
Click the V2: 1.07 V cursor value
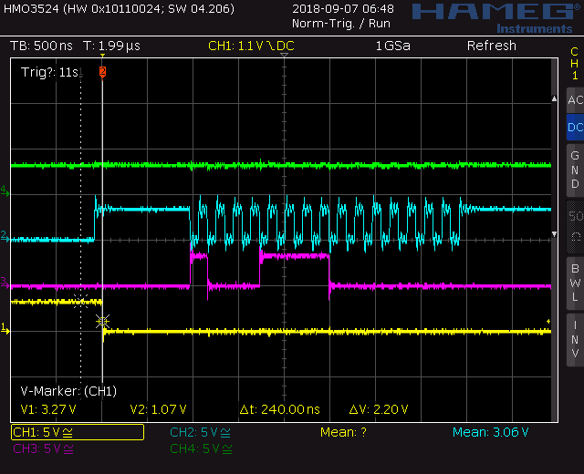[158, 409]
